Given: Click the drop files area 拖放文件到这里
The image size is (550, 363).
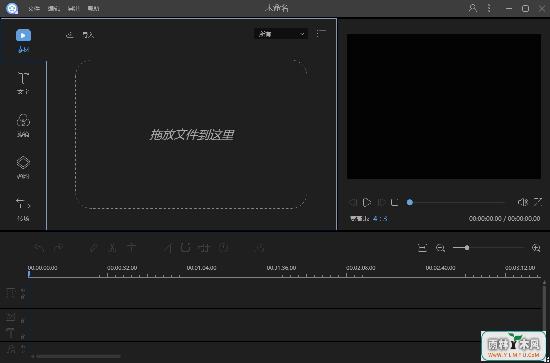Looking at the screenshot, I should 191,134.
